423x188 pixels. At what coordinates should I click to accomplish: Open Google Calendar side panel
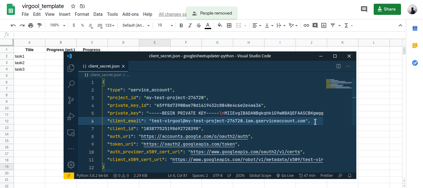coord(415,28)
